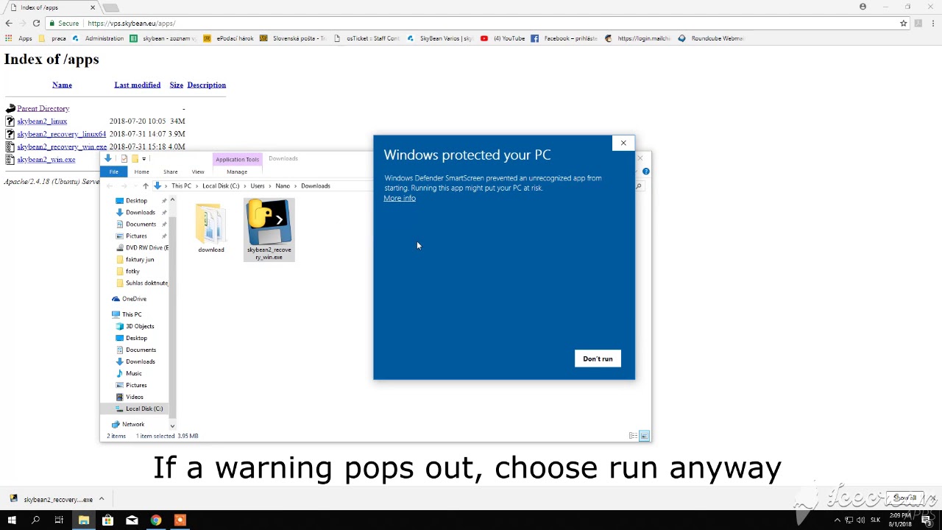The image size is (942, 530).
Task: Open the skybean2_recovery_win.exe link on the webpage
Action: [x=62, y=146]
